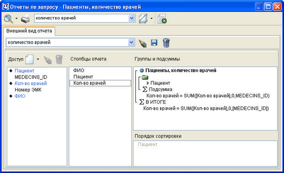The image size is (284, 173).
Task: Select the 'Пациент' group node with the green arrow
Action: [161, 83]
